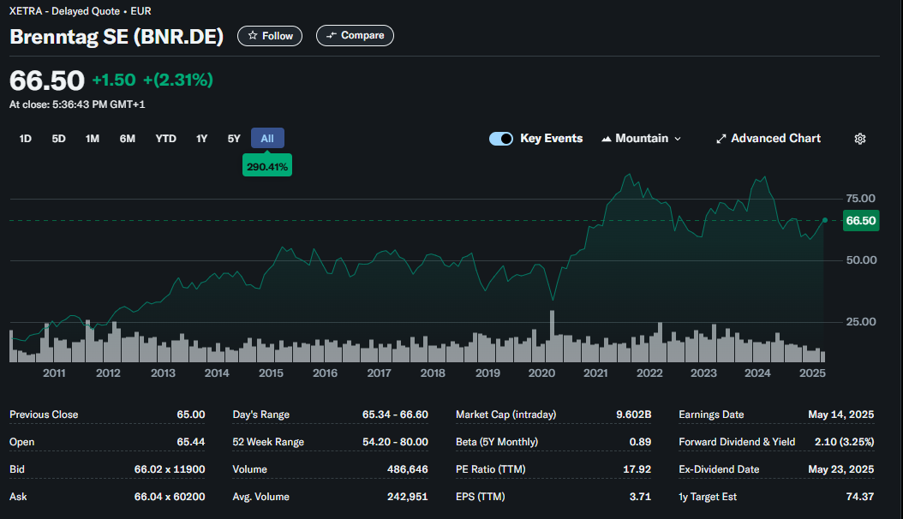Click the PE Ratio (TTM) label

491,469
